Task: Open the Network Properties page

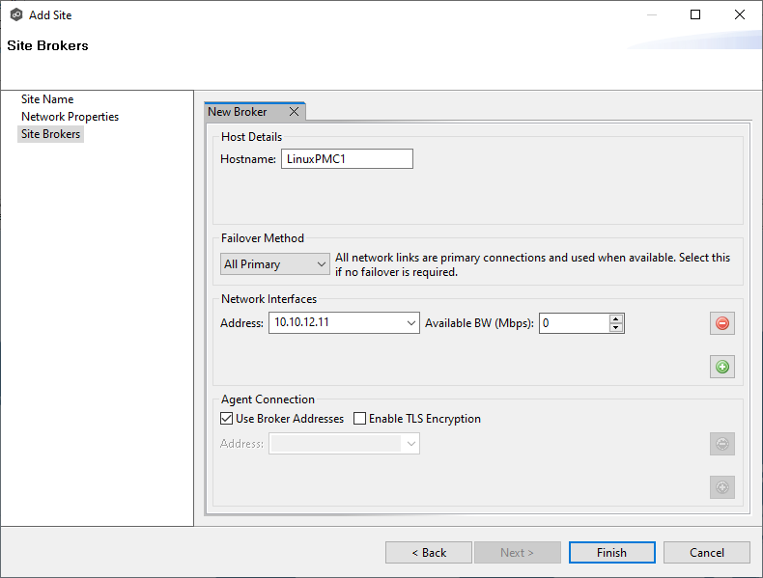Action: [70, 117]
